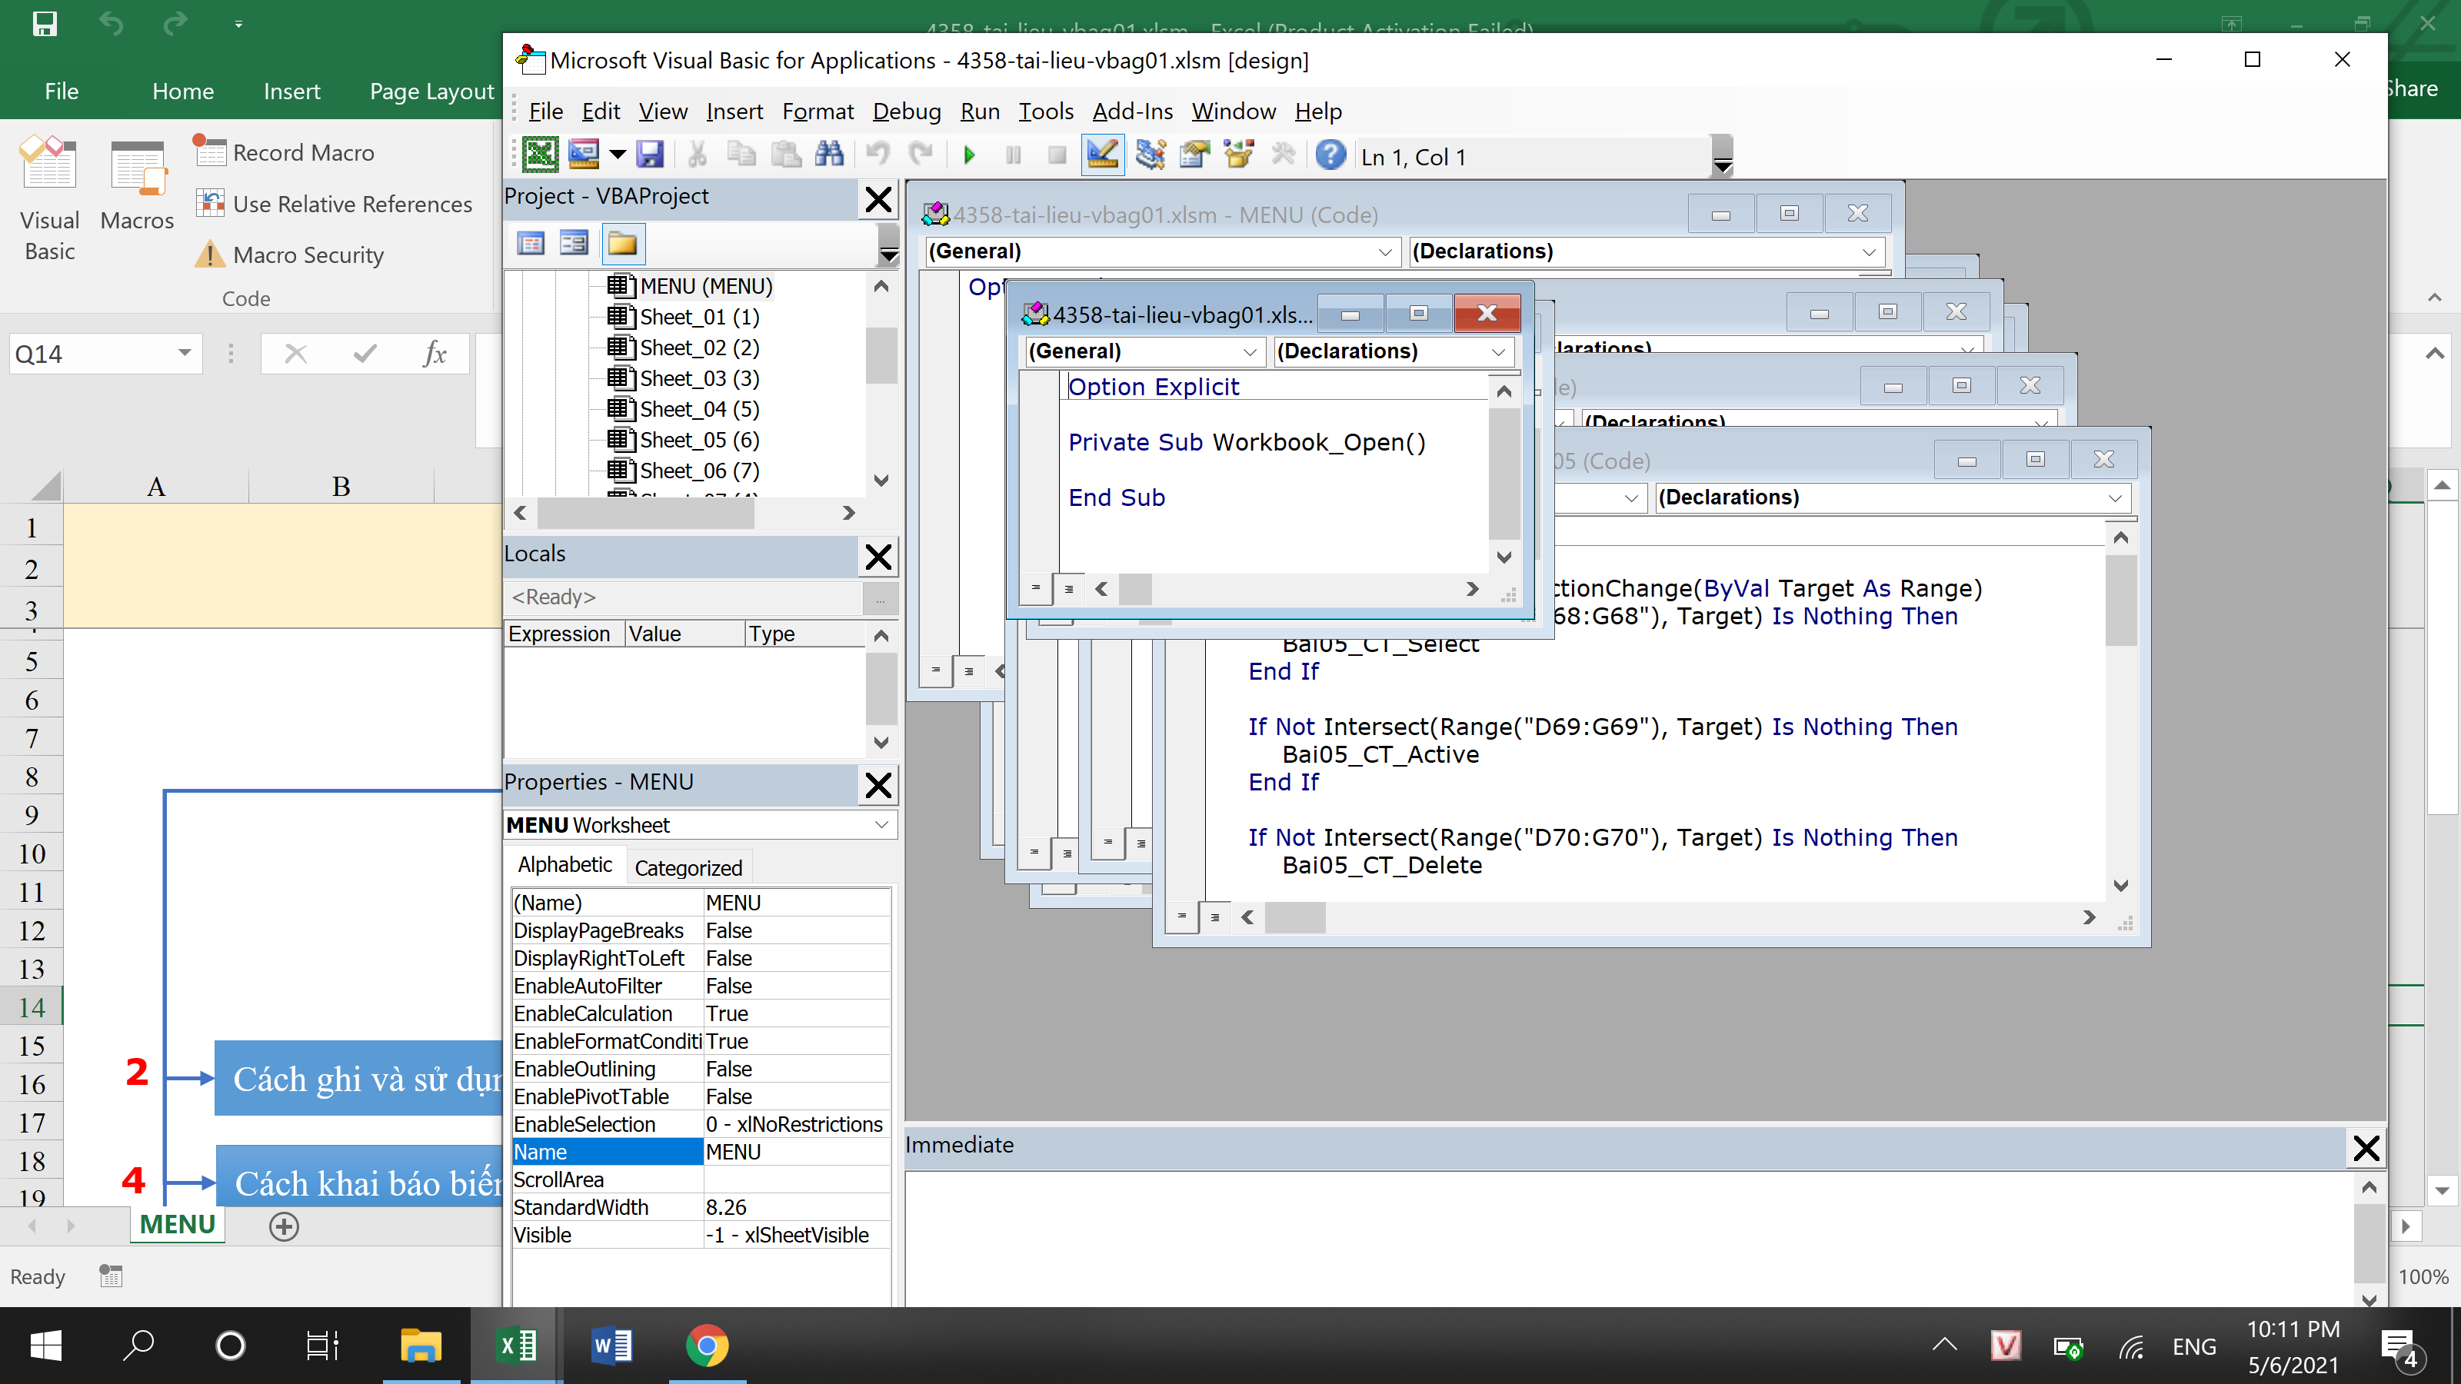The width and height of the screenshot is (2461, 1384).
Task: Select the Excel Home ribbon tab
Action: pos(182,91)
